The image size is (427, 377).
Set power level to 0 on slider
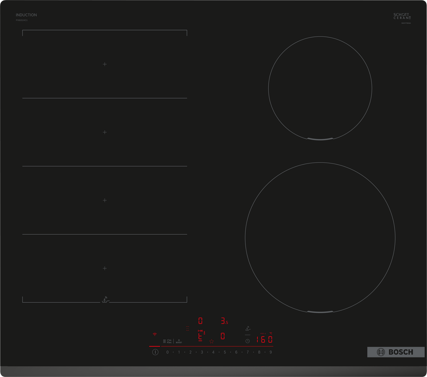tap(167, 352)
